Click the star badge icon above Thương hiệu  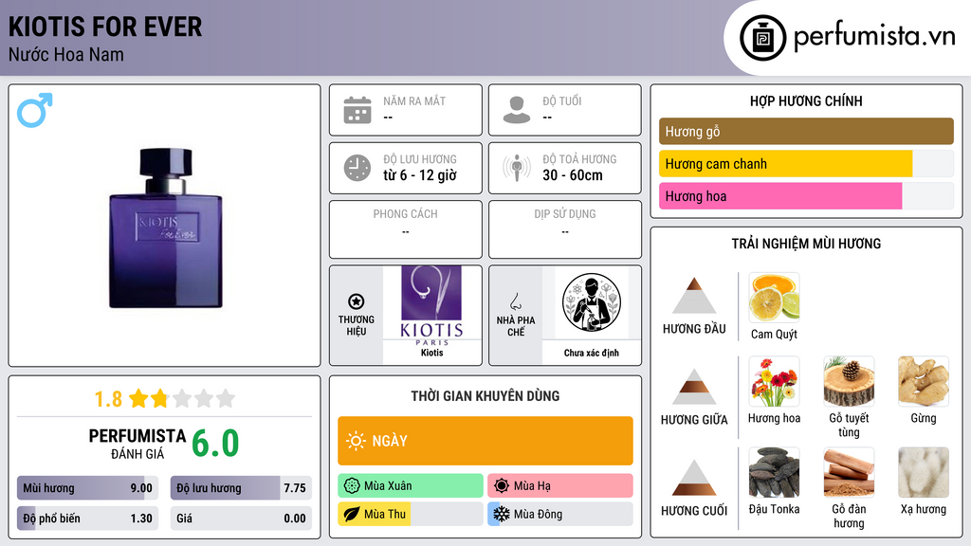(x=357, y=301)
